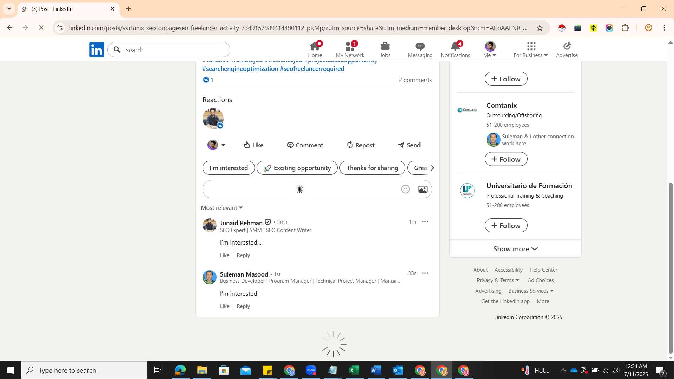Go back to the previous page
Screen dimensions: 674x379
pyautogui.click(x=10, y=28)
